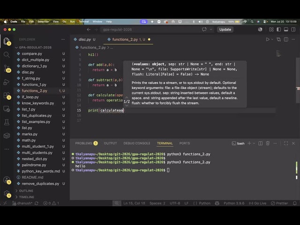Screen dimensions: 300x225
Task: Click the Ln 15, Col 18 position indicator
Action: point(135,203)
